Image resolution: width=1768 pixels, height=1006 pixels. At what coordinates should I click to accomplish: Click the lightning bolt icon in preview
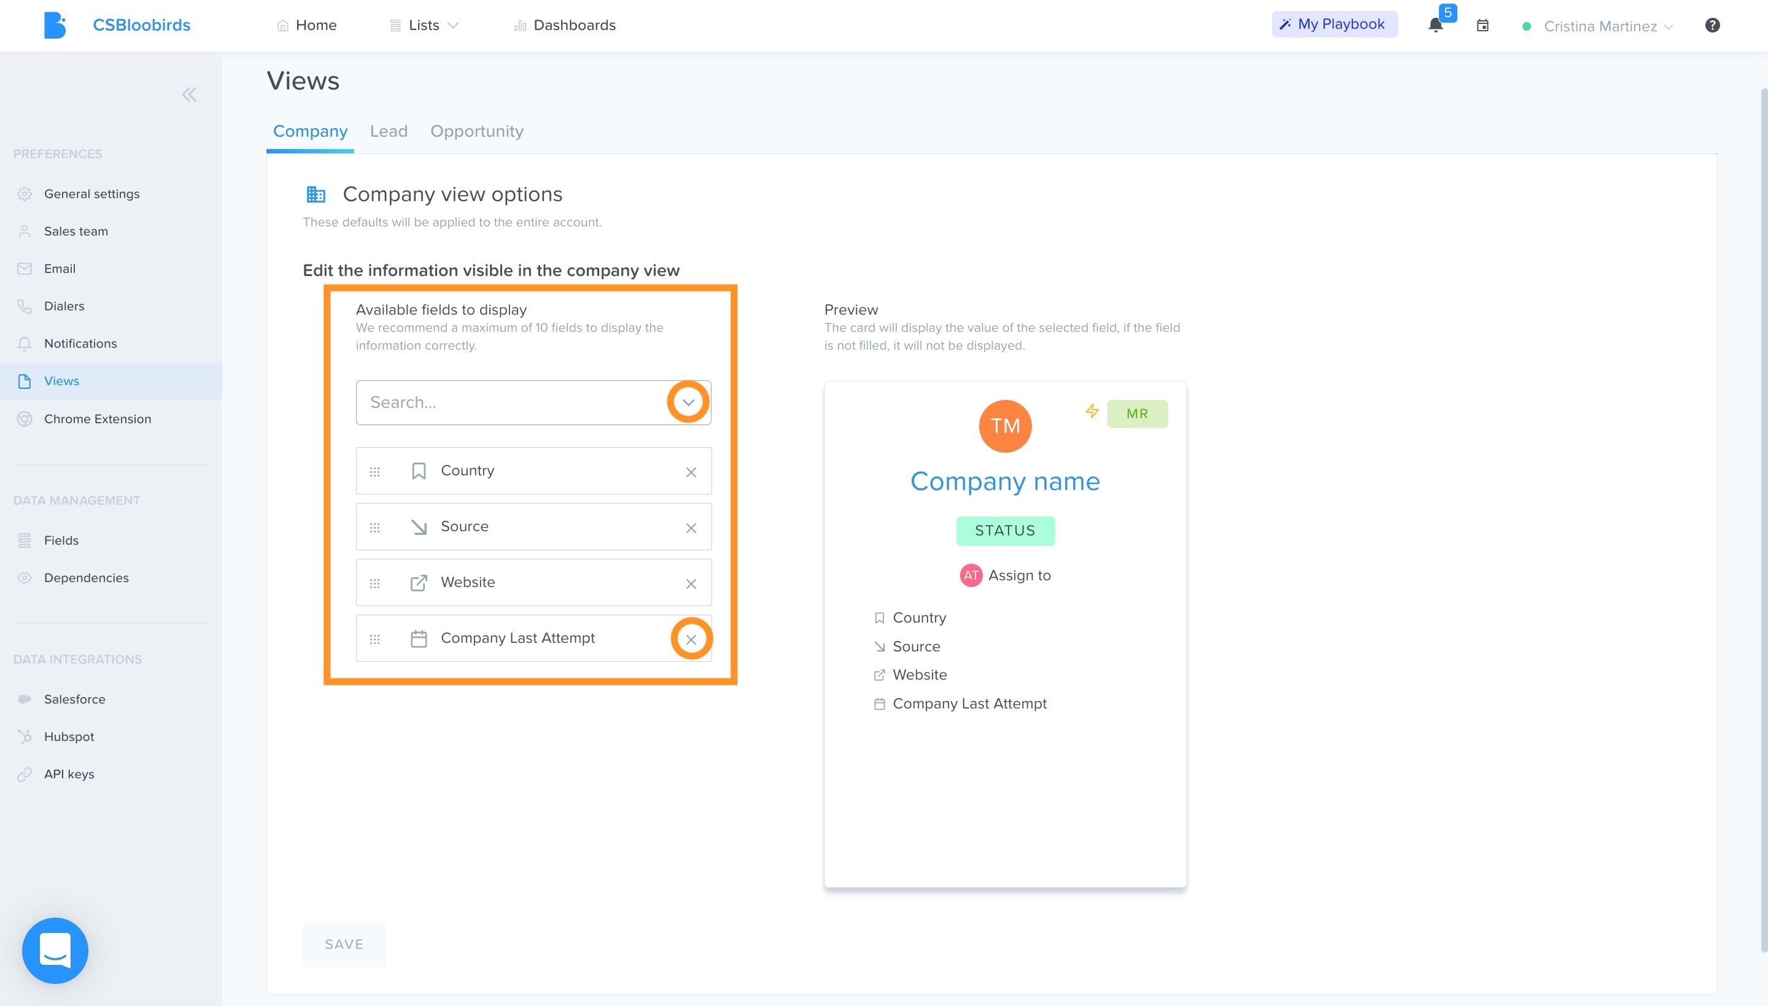[x=1091, y=412]
